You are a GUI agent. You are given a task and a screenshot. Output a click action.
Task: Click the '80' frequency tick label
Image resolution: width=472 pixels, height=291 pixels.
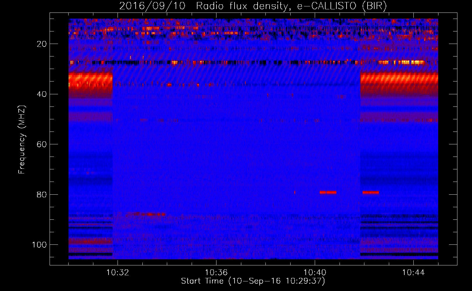(42, 195)
